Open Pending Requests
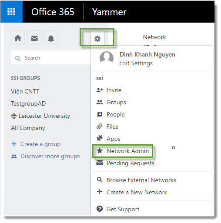The width and height of the screenshot is (221, 223). [x=131, y=163]
